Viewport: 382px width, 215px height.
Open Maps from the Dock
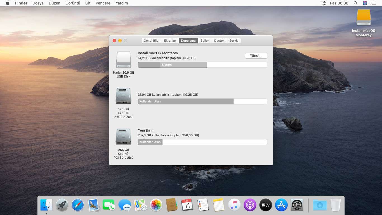point(140,205)
